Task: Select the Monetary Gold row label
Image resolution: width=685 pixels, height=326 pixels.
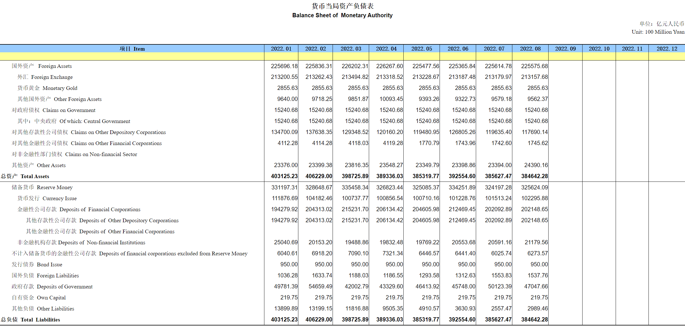Action: (x=47, y=88)
